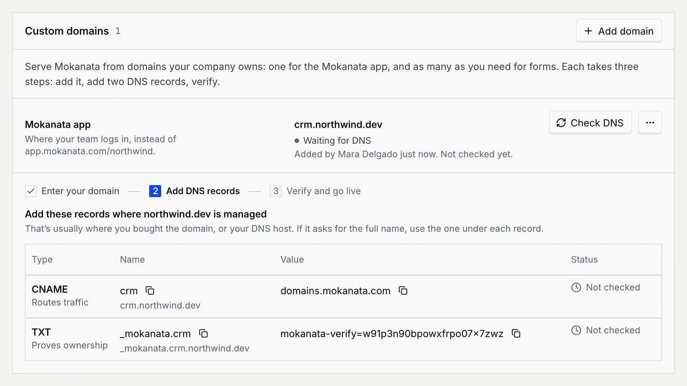Image resolution: width=687 pixels, height=386 pixels.
Task: Copy the TXT name _mokanata.crm
Action: tap(203, 333)
